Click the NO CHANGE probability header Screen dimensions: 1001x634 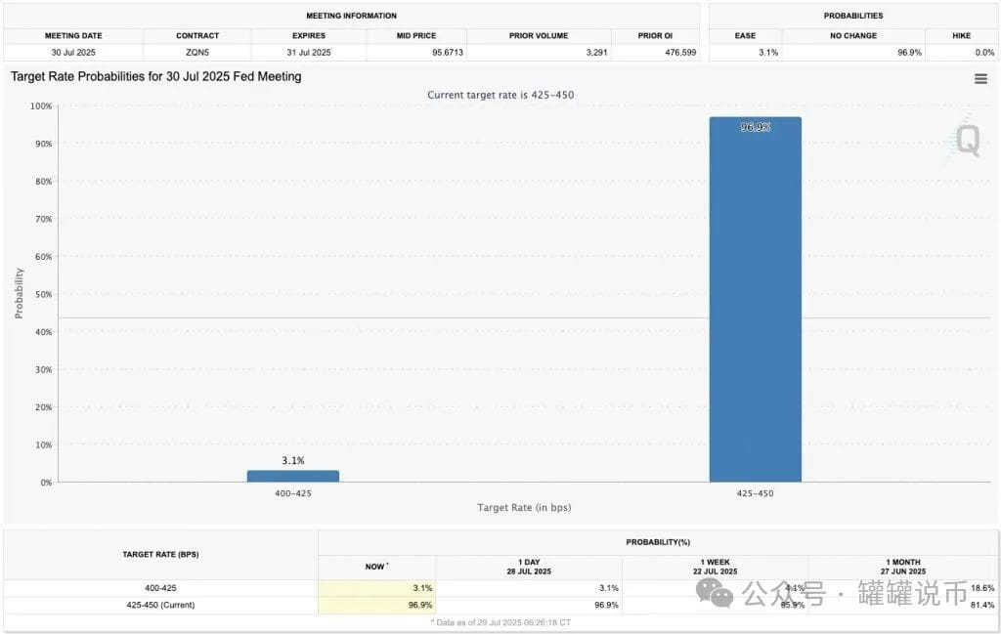tap(853, 36)
